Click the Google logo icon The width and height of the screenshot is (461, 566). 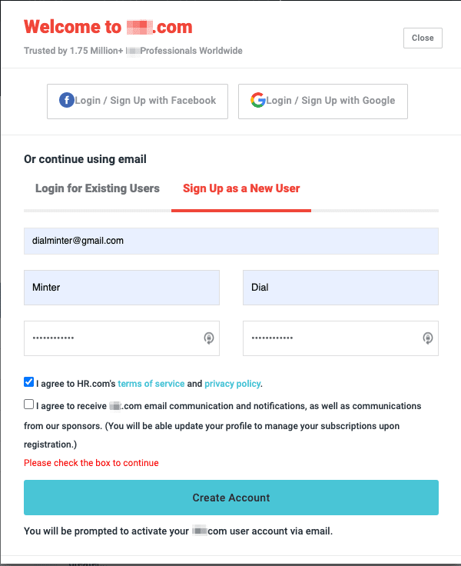pyautogui.click(x=258, y=101)
